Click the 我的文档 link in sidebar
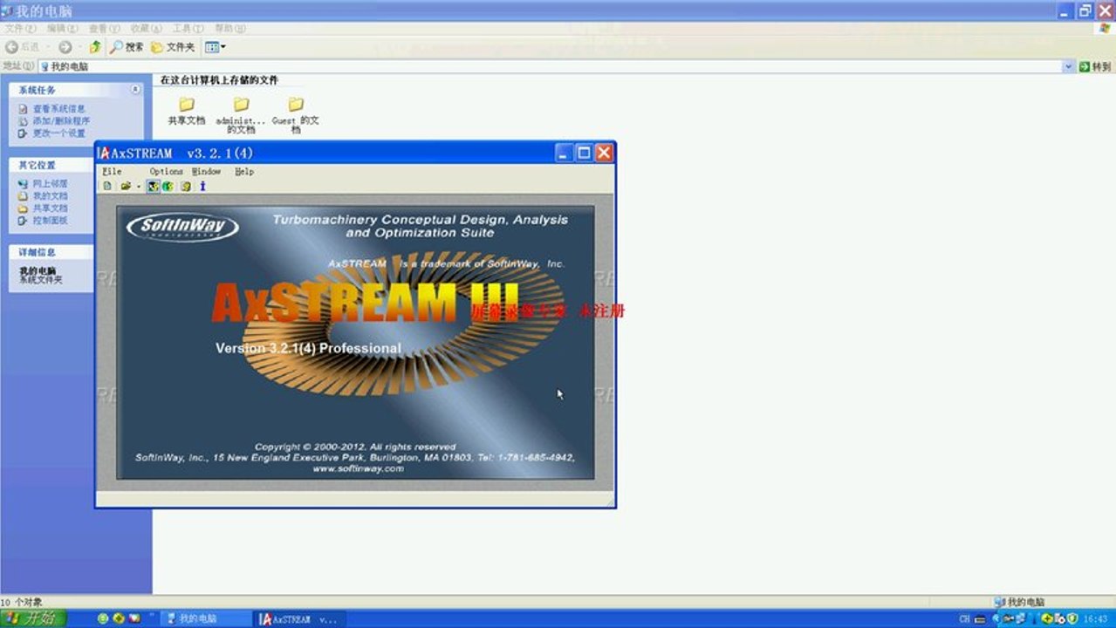 (x=50, y=196)
